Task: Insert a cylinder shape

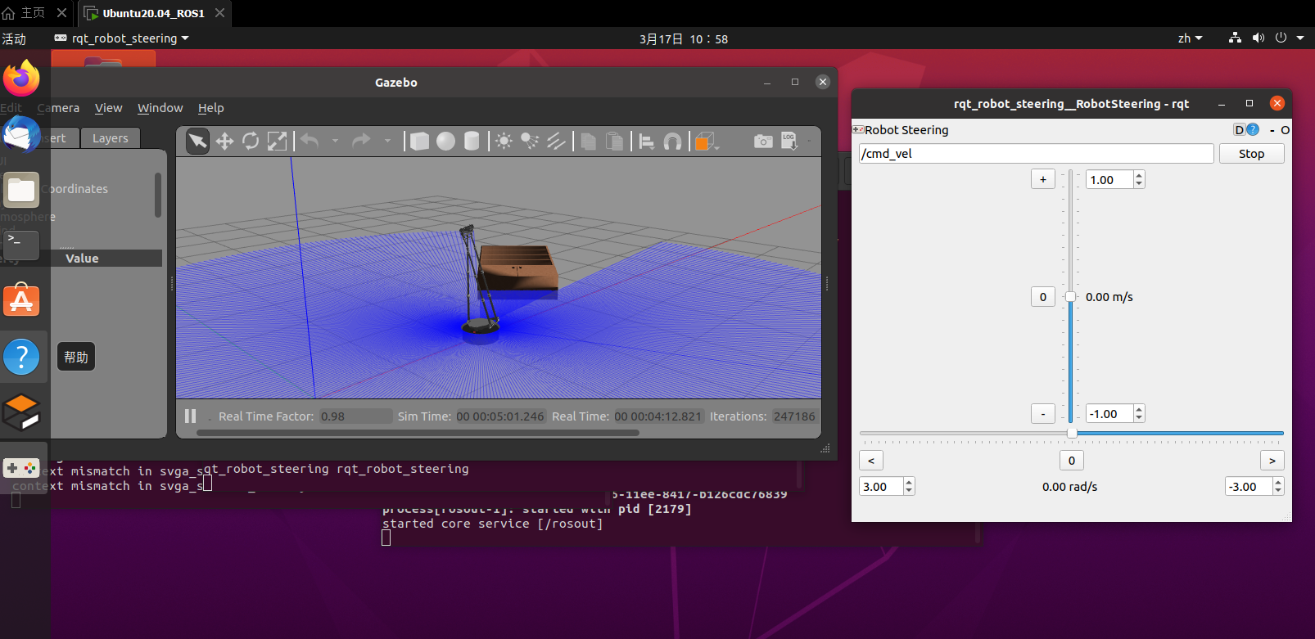Action: coord(472,142)
